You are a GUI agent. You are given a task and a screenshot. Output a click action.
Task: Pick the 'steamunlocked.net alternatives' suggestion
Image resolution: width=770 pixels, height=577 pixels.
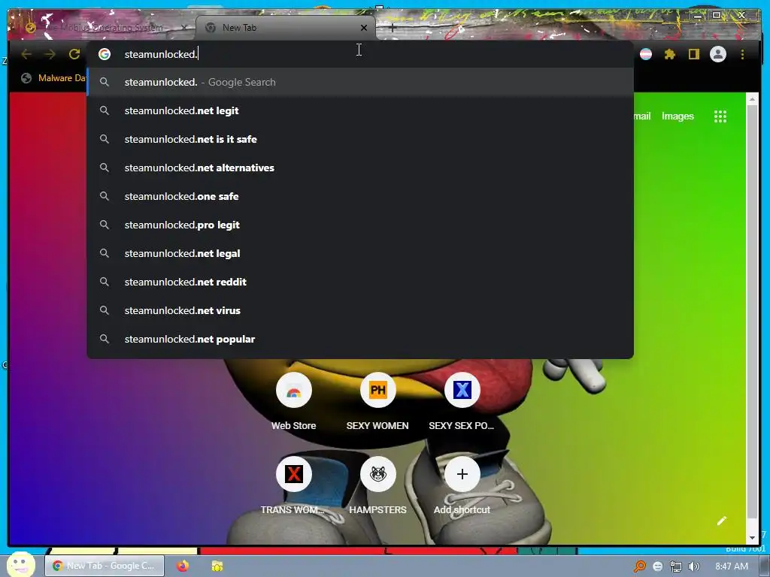click(x=360, y=168)
